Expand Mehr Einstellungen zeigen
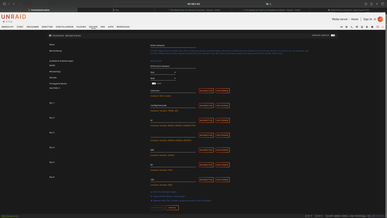This screenshot has height=218, width=387. 164,192
